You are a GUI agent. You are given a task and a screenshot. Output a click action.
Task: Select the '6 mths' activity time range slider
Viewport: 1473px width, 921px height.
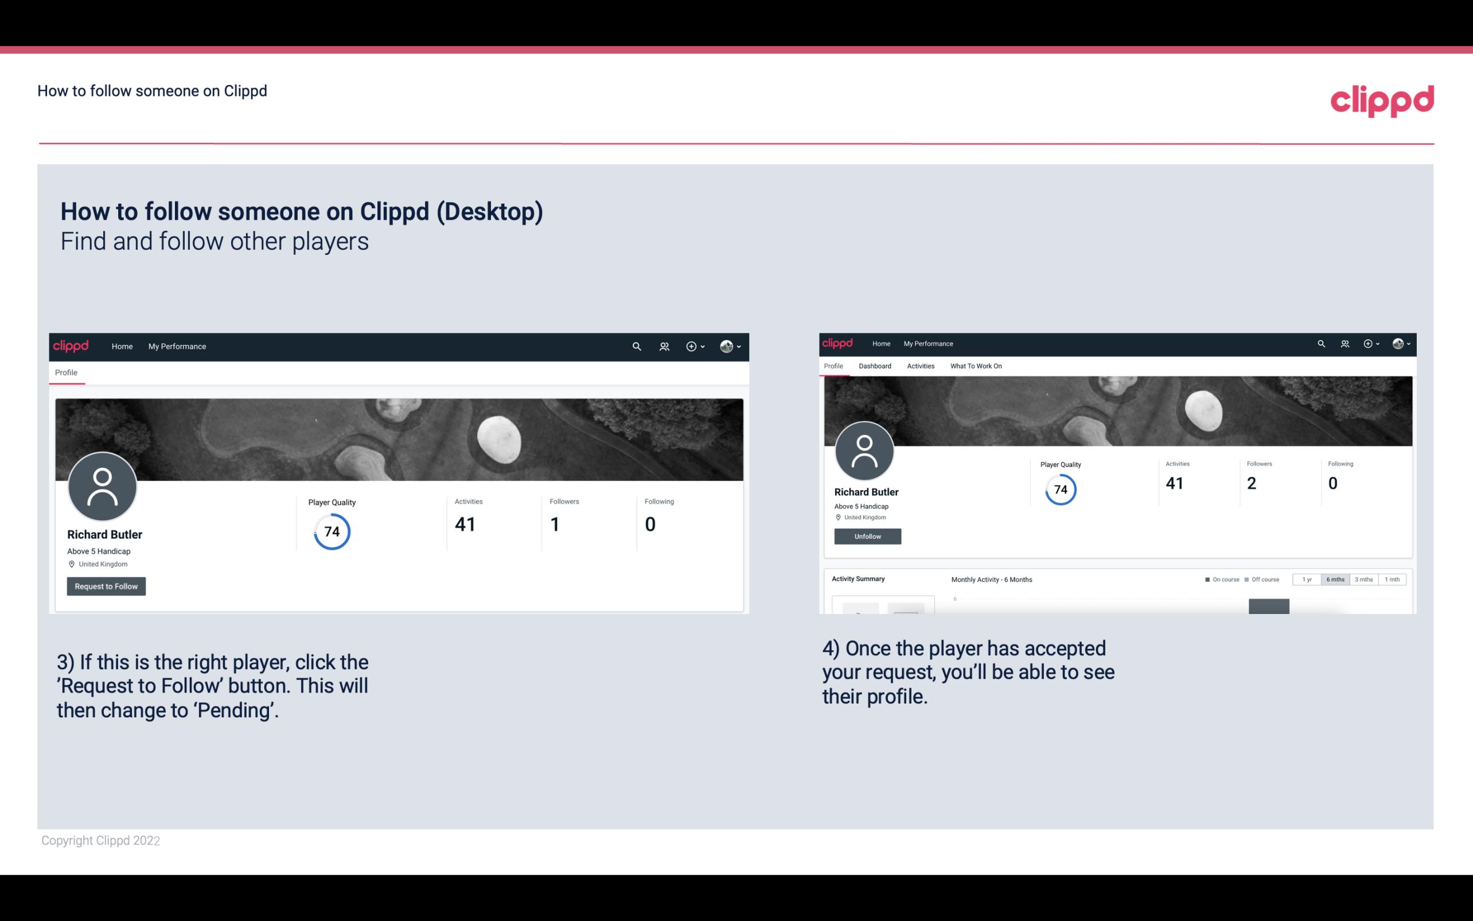click(1334, 580)
